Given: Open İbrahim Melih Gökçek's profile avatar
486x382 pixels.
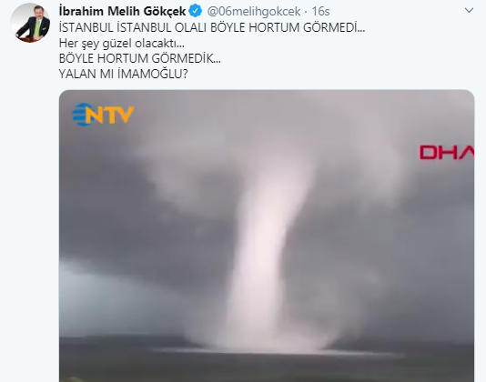Looking at the screenshot, I should click(x=30, y=23).
